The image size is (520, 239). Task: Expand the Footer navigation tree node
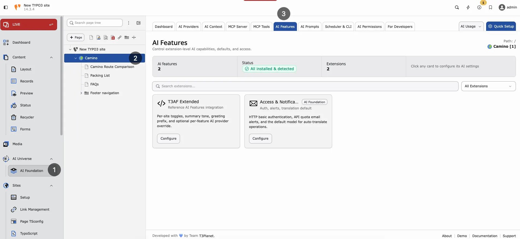click(81, 93)
